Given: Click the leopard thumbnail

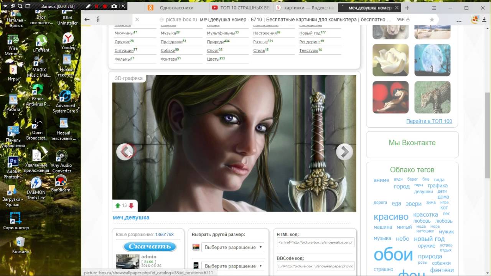Looking at the screenshot, I should point(432,97).
